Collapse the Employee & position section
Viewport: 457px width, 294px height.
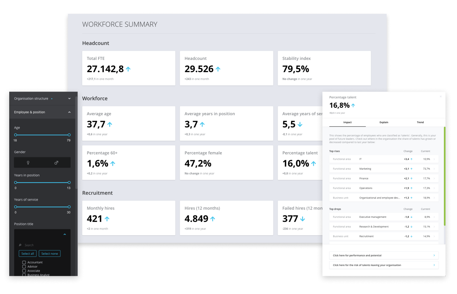69,112
